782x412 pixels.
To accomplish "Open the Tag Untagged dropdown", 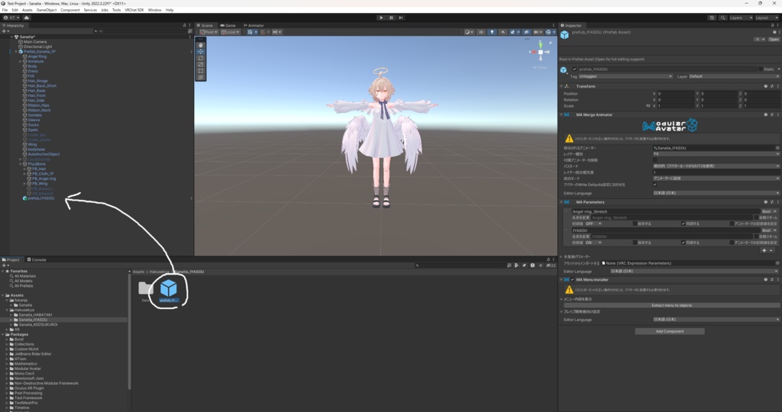I will point(625,76).
